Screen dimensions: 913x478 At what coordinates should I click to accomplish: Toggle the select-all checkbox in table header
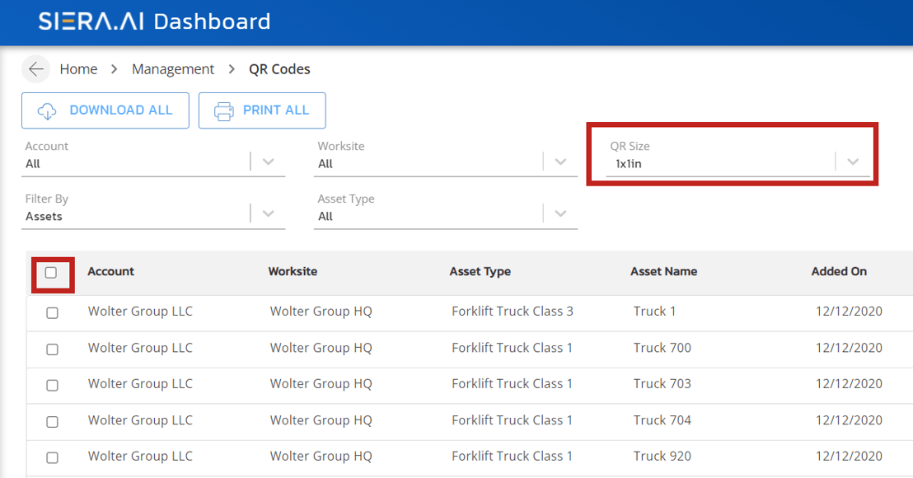51,273
